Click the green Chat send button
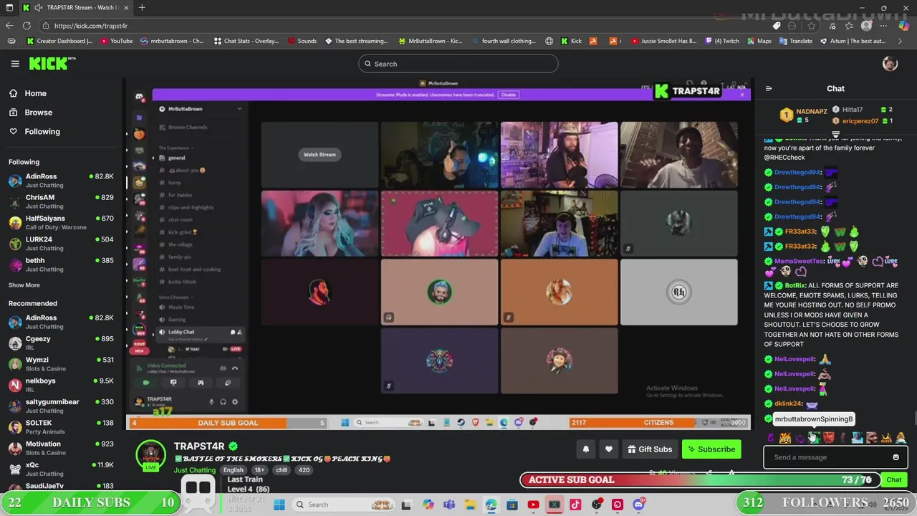 tap(894, 479)
